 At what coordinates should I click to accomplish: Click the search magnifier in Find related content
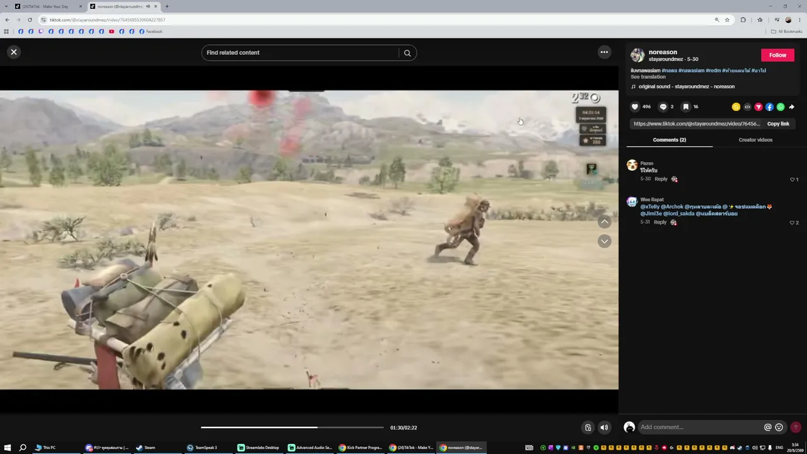(407, 53)
